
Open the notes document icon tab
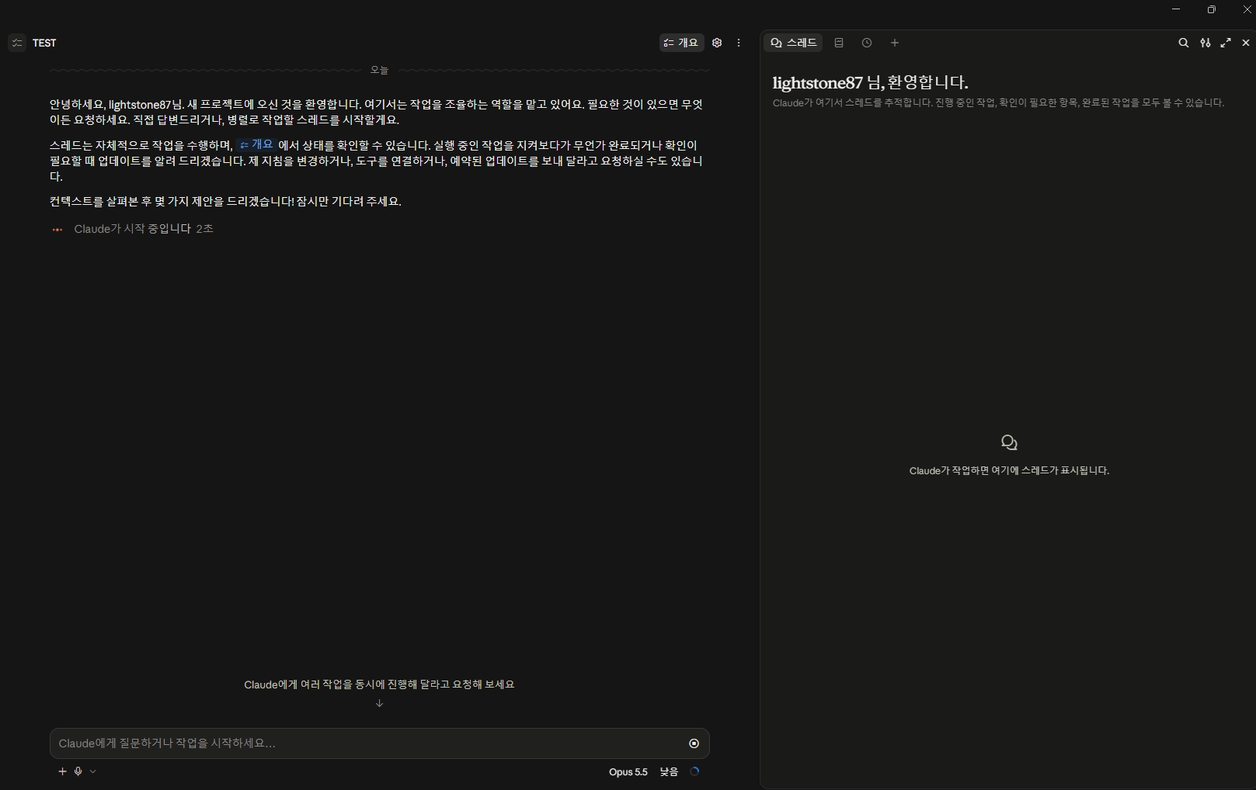point(839,43)
